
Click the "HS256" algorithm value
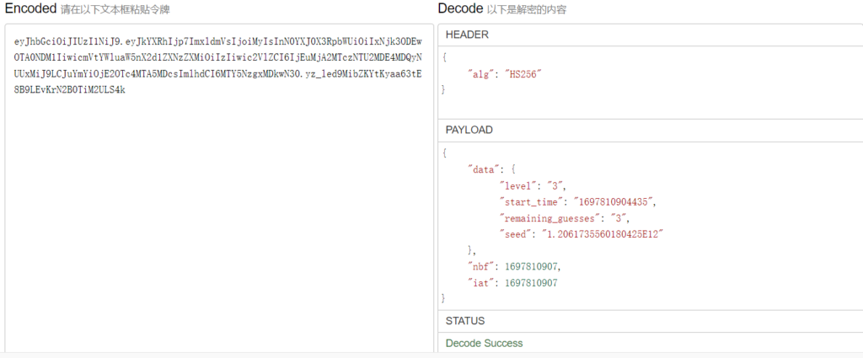point(523,73)
